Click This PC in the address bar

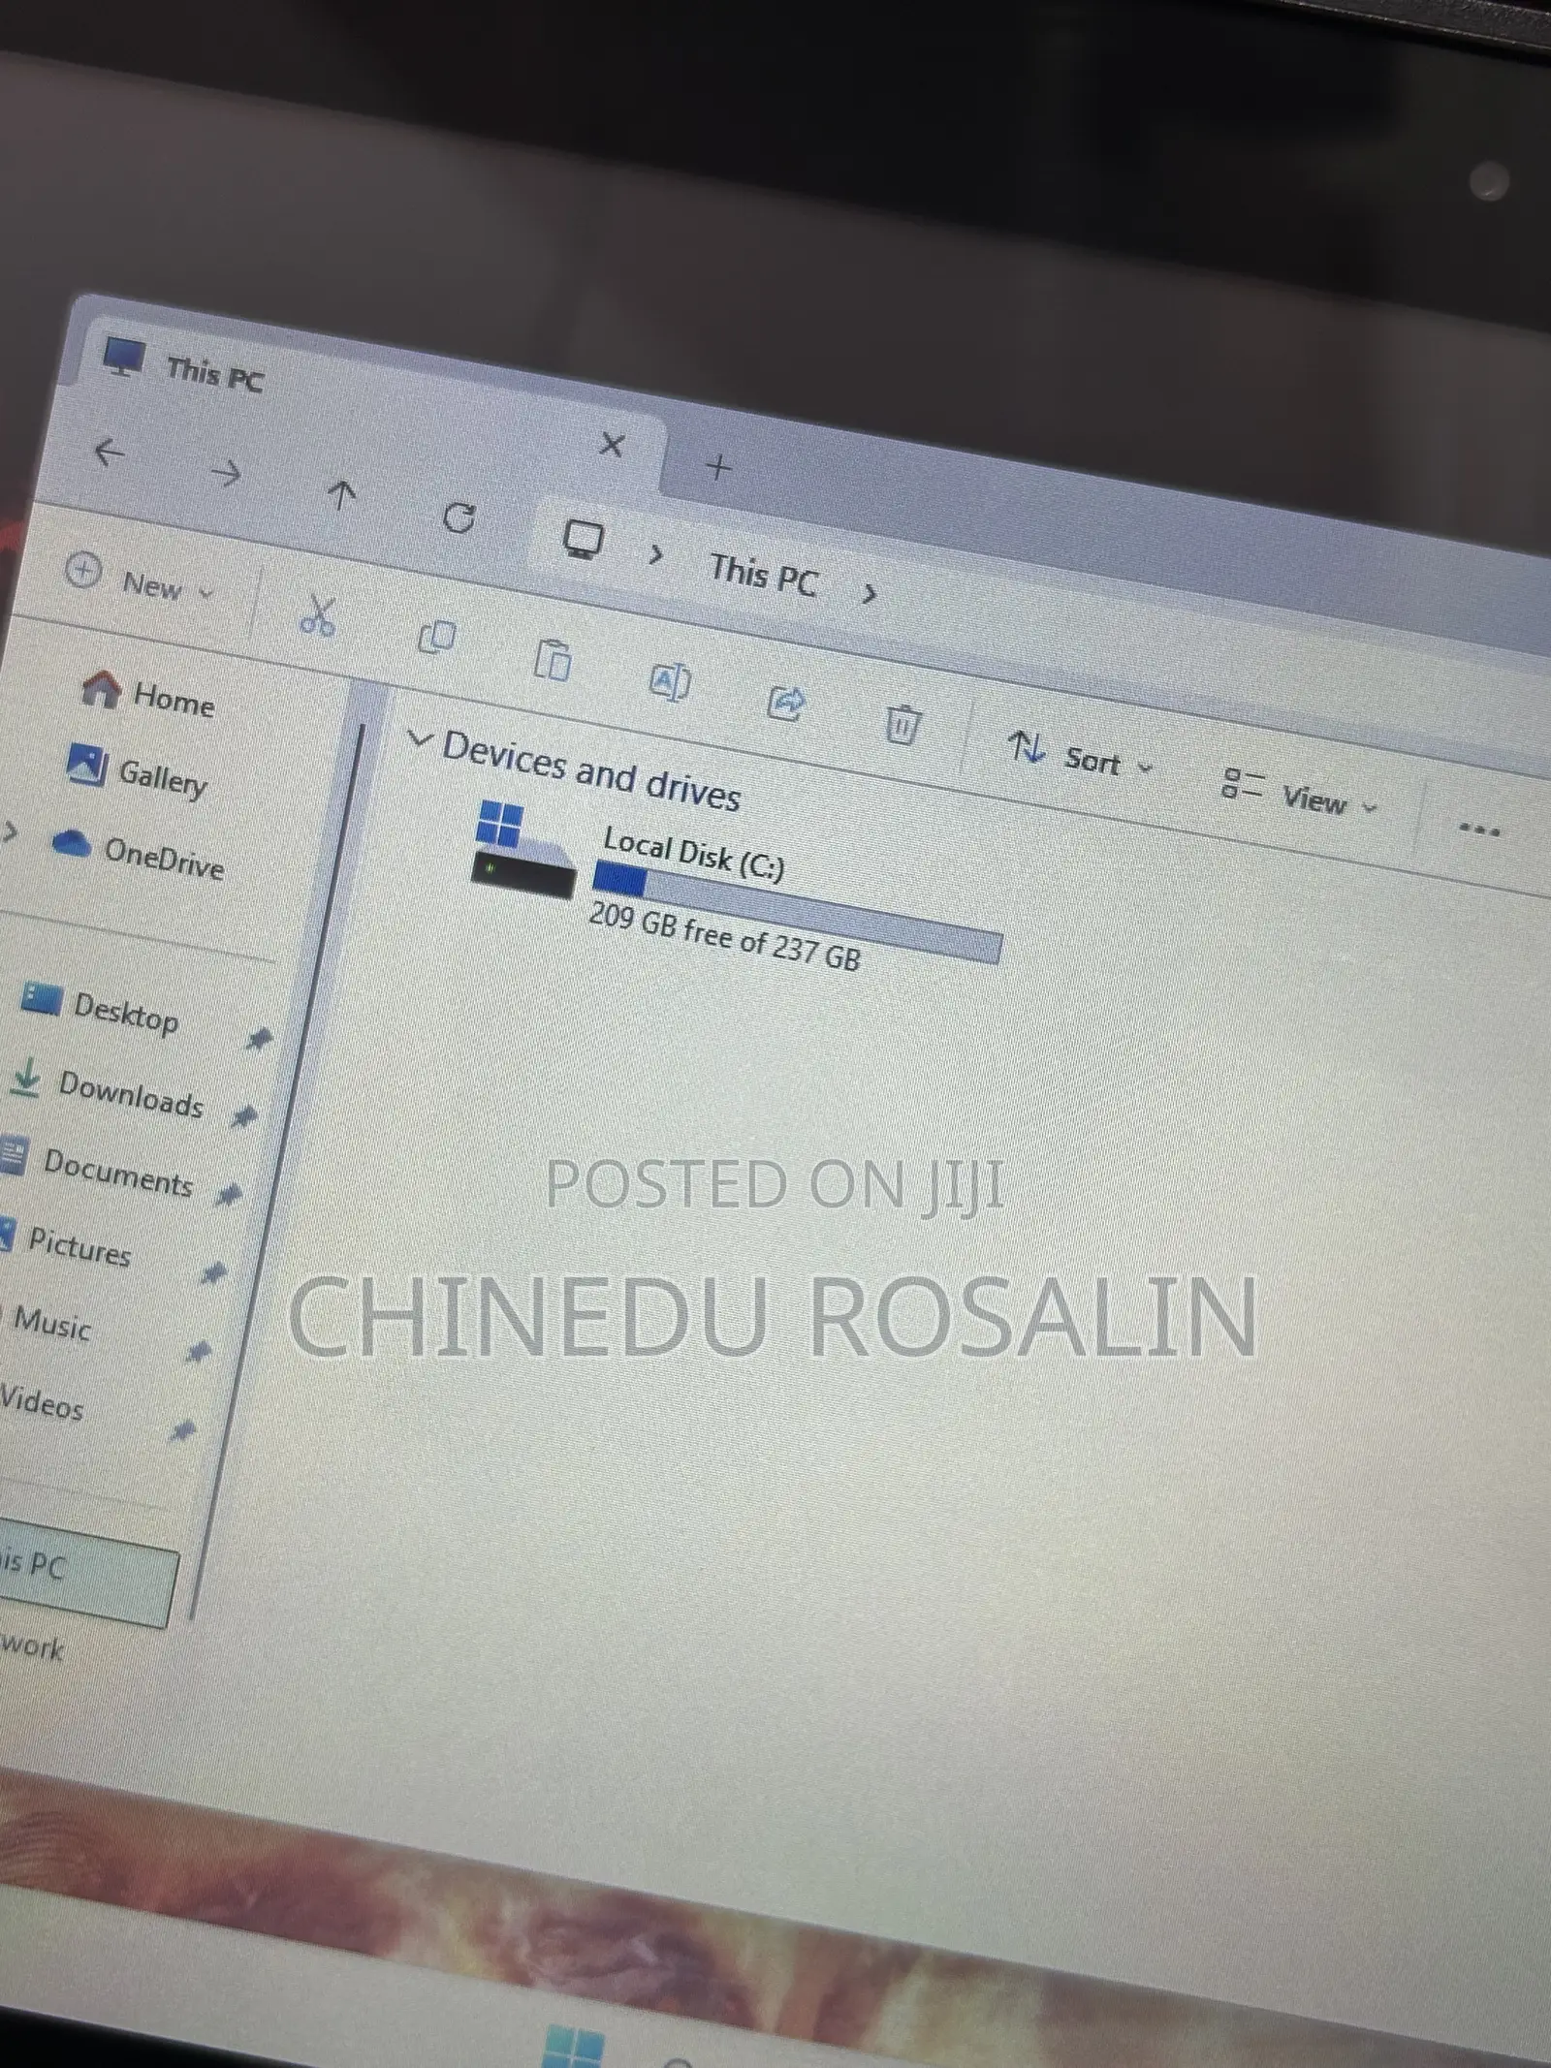[764, 574]
